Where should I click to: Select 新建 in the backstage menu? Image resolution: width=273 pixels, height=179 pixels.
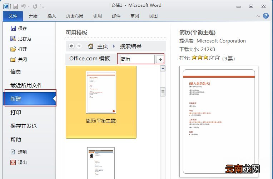point(29,99)
